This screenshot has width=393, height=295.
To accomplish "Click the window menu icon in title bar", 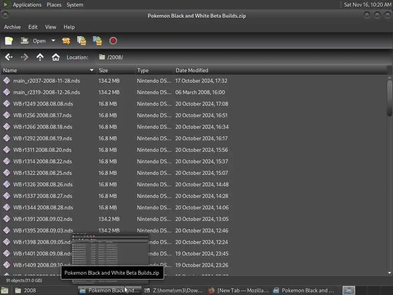I will point(5,15).
